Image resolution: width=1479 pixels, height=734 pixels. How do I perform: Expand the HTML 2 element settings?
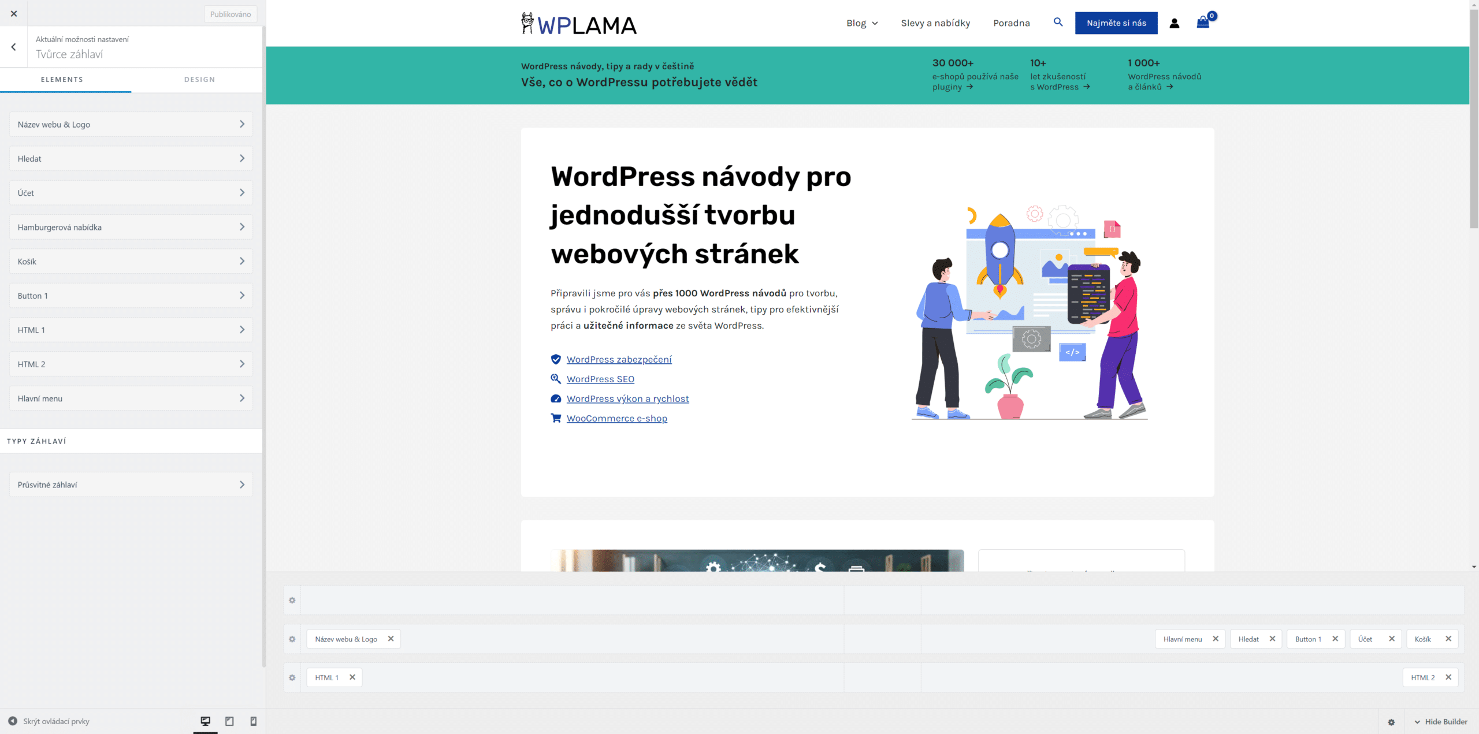131,364
